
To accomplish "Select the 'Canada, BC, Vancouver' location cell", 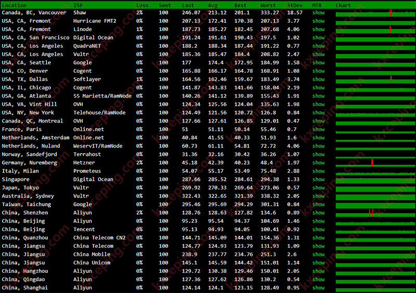I will pos(34,12).
